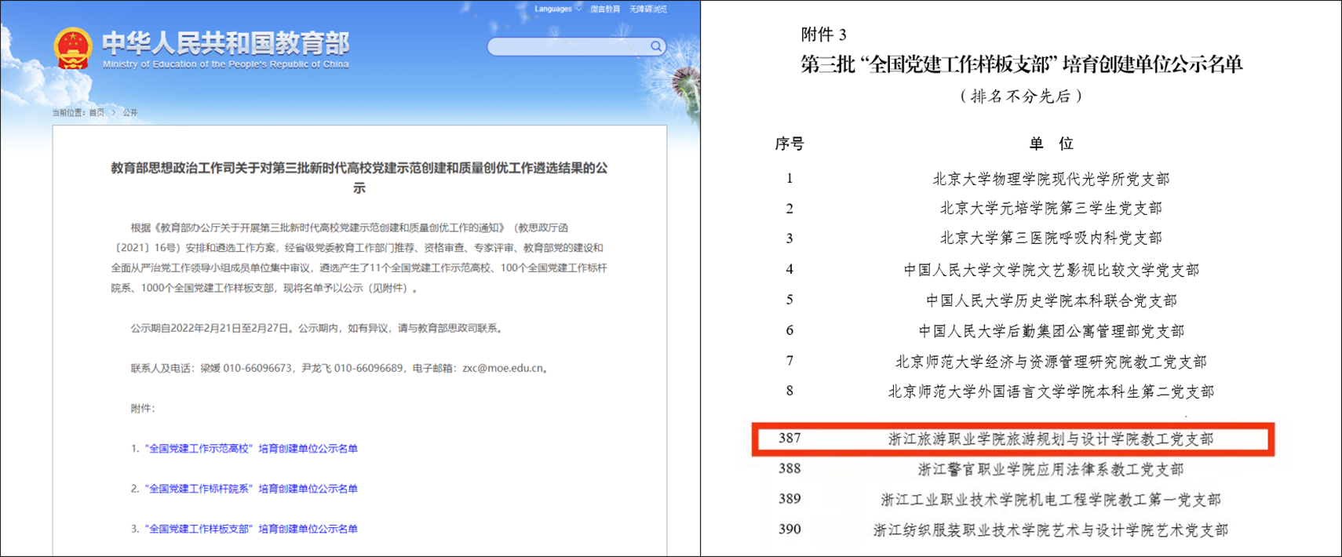Click serial number 387 in the list
Viewport: 1342px width, 557px height.
(x=790, y=439)
